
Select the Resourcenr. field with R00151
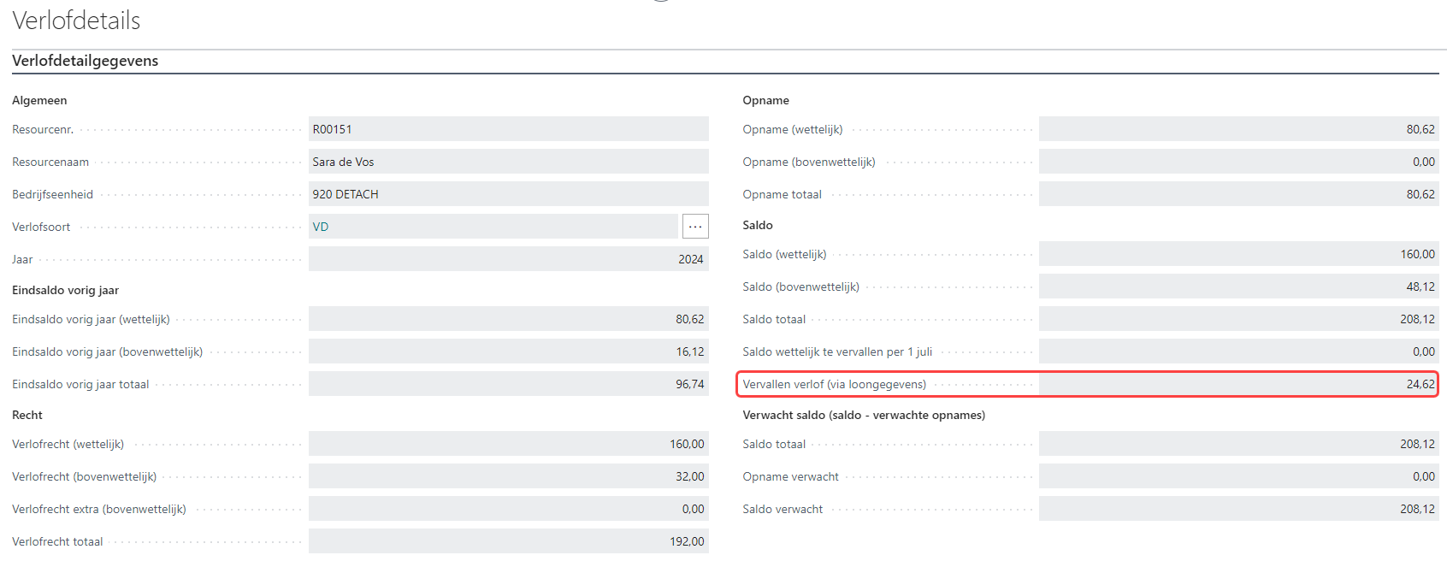click(508, 129)
